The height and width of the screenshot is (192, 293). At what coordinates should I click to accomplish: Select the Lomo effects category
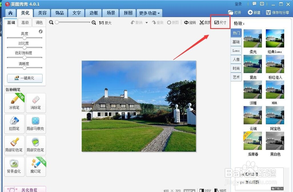(236, 51)
